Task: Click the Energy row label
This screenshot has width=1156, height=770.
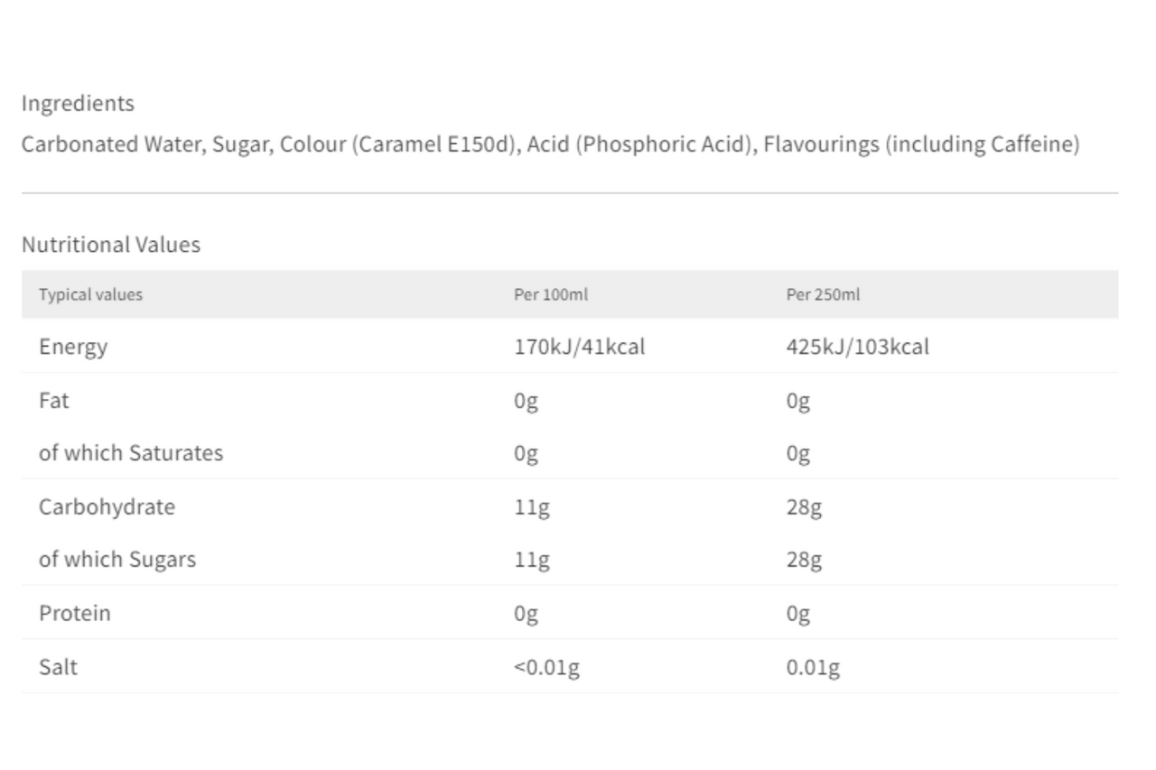Action: [73, 347]
